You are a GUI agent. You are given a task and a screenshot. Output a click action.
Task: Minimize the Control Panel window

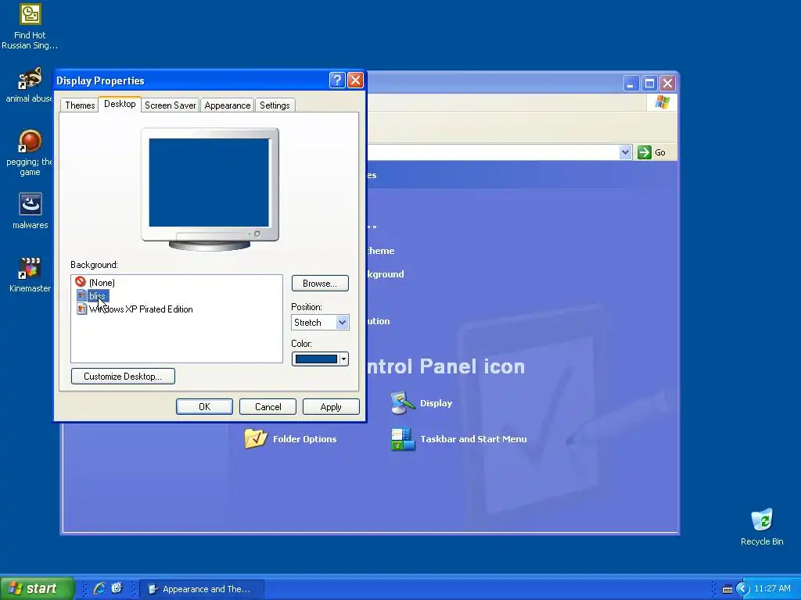[x=631, y=83]
